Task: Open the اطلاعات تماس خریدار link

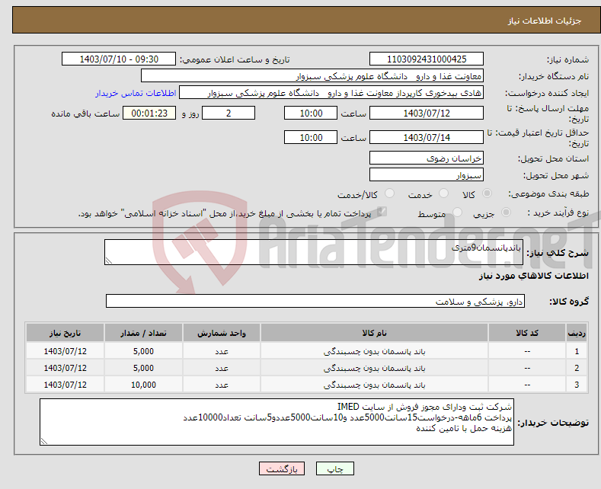Action: click(x=136, y=93)
